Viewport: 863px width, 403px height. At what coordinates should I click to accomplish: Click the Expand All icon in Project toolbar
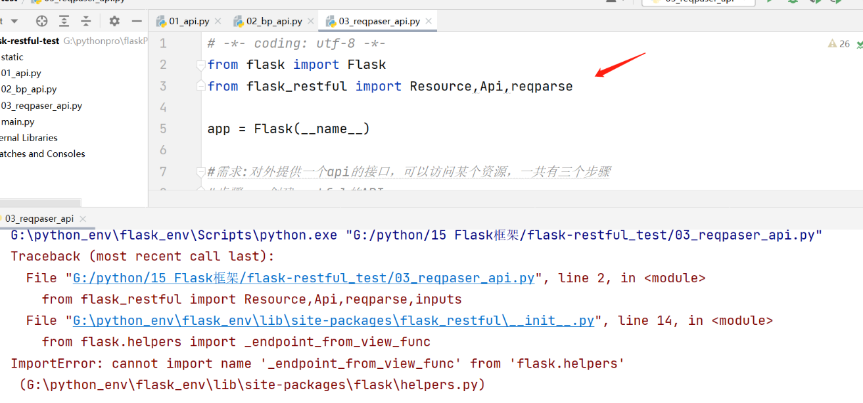pos(63,21)
